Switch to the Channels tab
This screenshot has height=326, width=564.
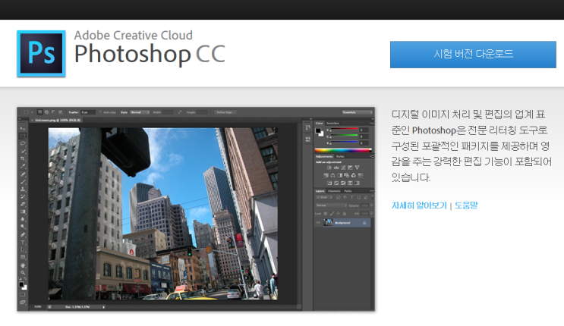click(334, 191)
